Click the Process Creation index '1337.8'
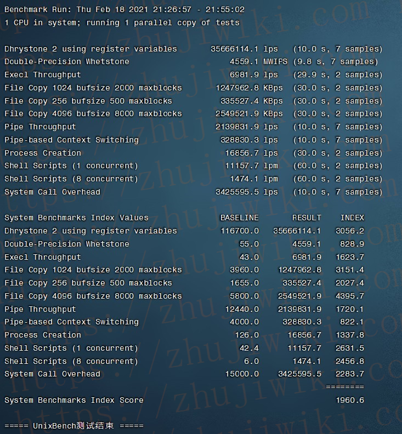This screenshot has width=402, height=434. [x=350, y=335]
